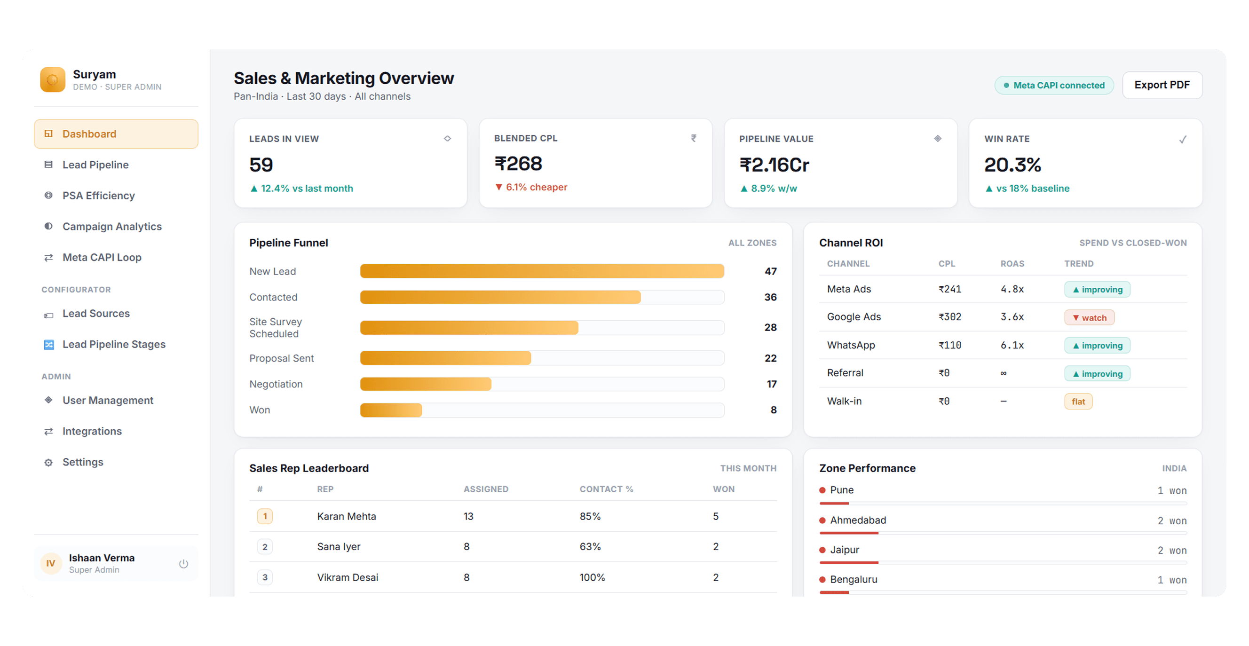Click the power logout icon beside Ishaan Verma

coord(183,564)
